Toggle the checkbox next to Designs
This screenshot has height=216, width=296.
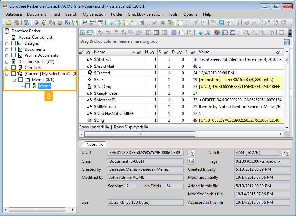[13, 43]
